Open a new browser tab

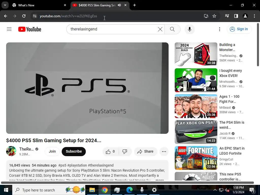(x=135, y=5)
